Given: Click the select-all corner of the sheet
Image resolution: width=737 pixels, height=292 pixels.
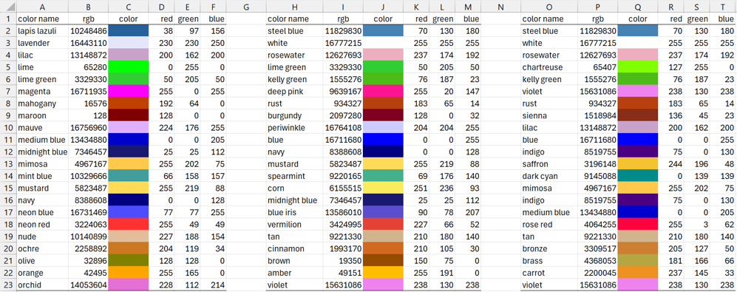Looking at the screenshot, I should click(x=8, y=7).
